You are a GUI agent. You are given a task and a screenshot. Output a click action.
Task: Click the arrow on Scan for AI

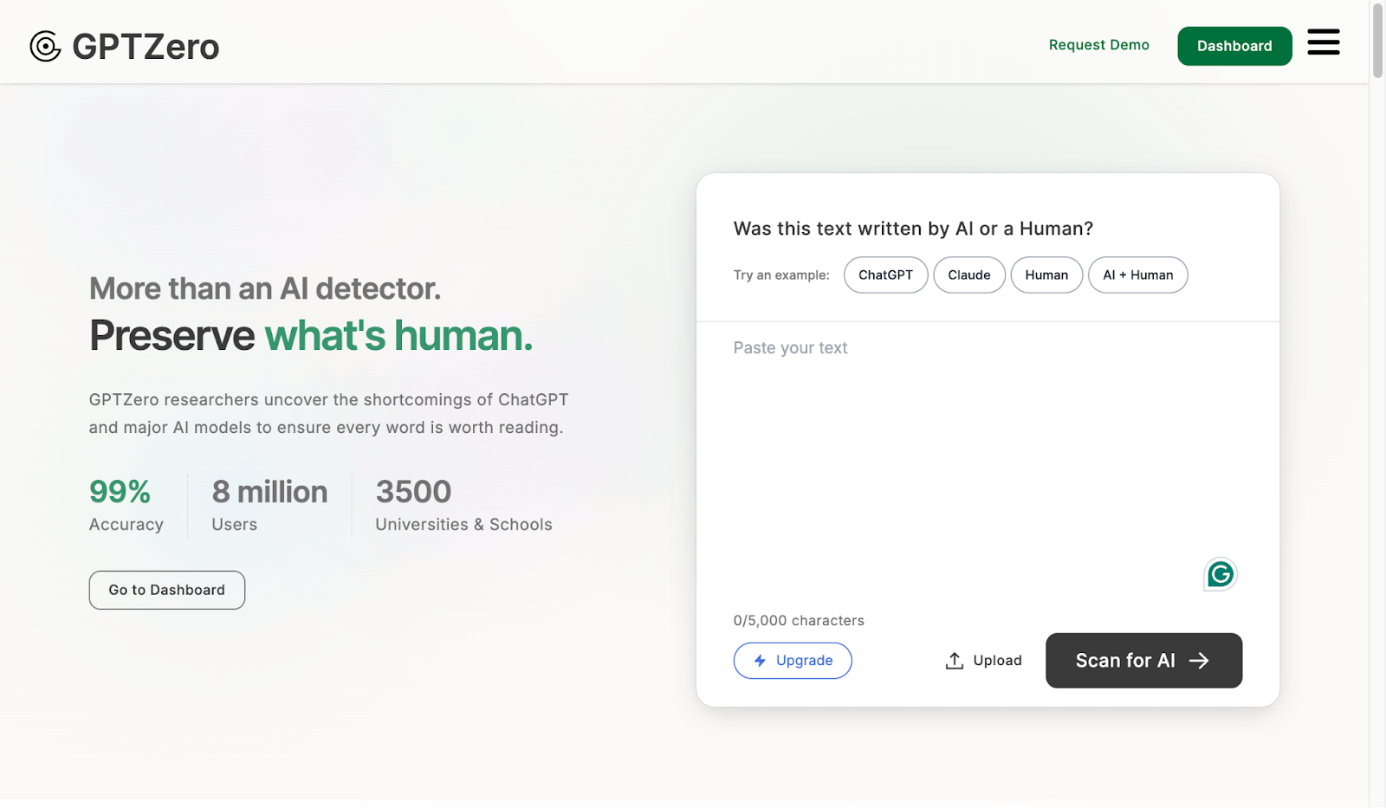1199,661
